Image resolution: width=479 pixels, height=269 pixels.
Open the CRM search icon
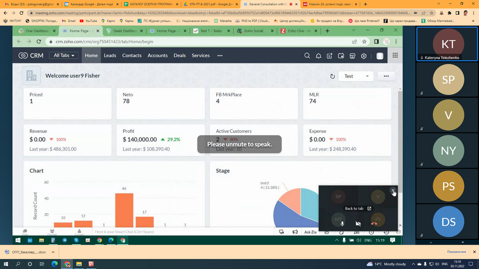click(x=307, y=56)
